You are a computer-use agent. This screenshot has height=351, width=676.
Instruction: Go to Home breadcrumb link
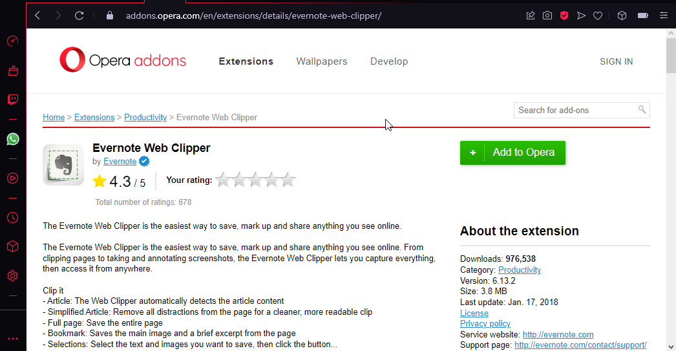tap(54, 117)
